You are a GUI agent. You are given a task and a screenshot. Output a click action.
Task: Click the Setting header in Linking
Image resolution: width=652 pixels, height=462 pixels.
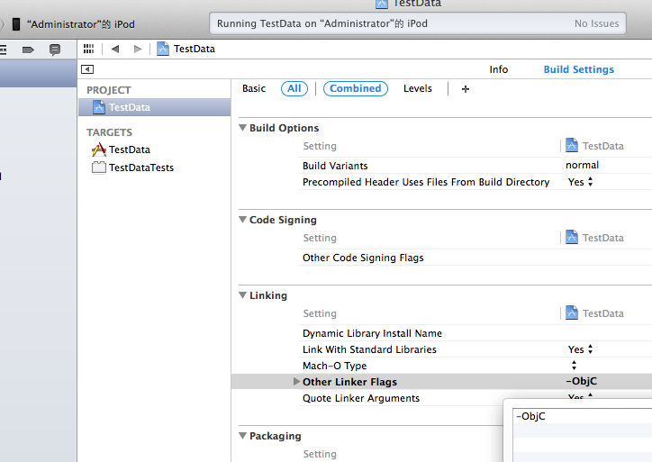[320, 313]
